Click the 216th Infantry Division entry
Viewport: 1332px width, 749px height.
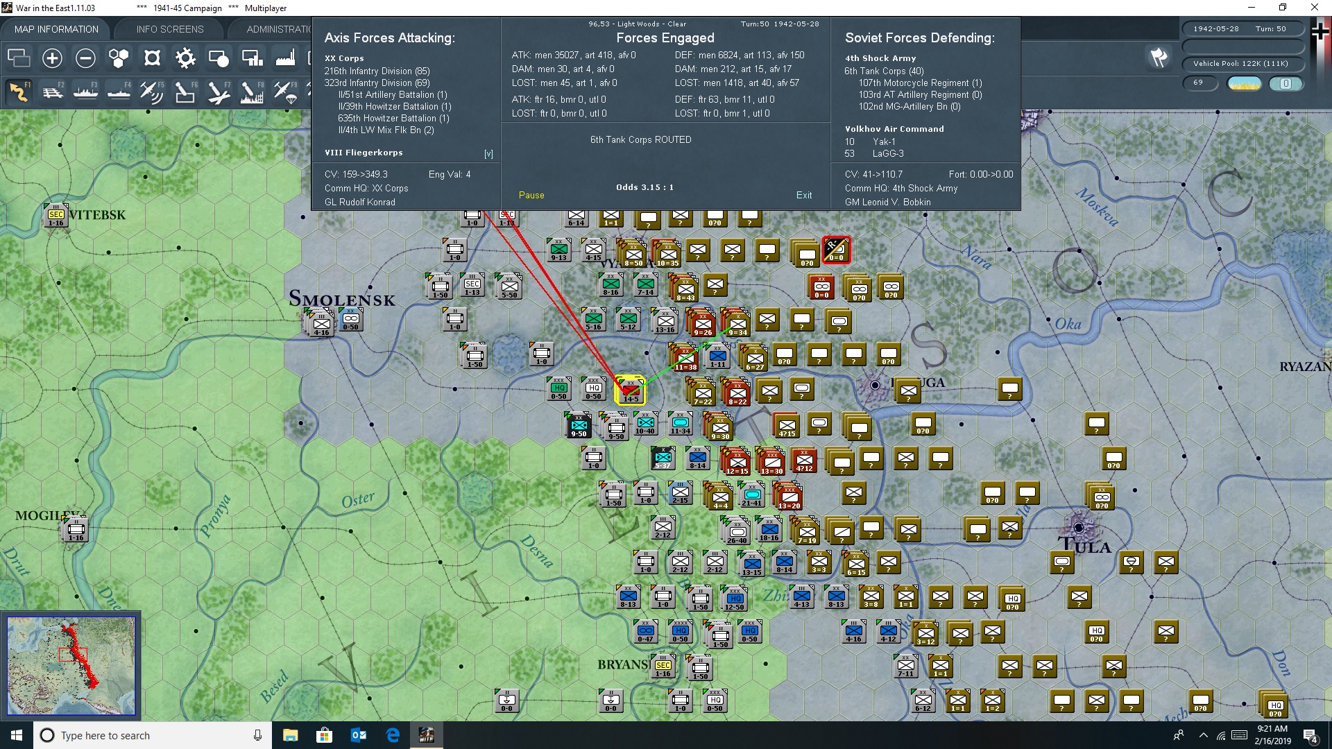tap(377, 71)
